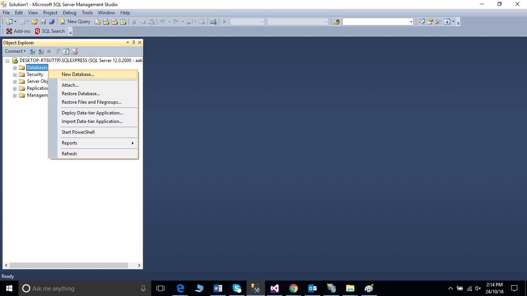Click the Connect Object Explorer icon
Image resolution: width=527 pixels, height=296 pixels.
pos(32,51)
